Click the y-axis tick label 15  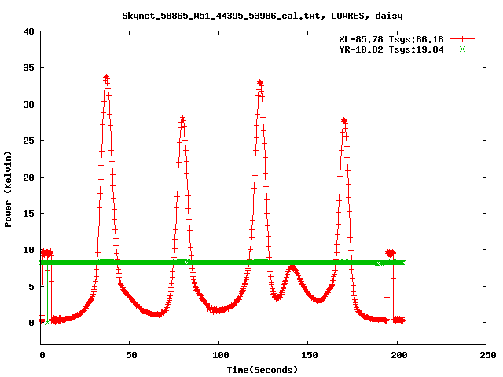29,214
